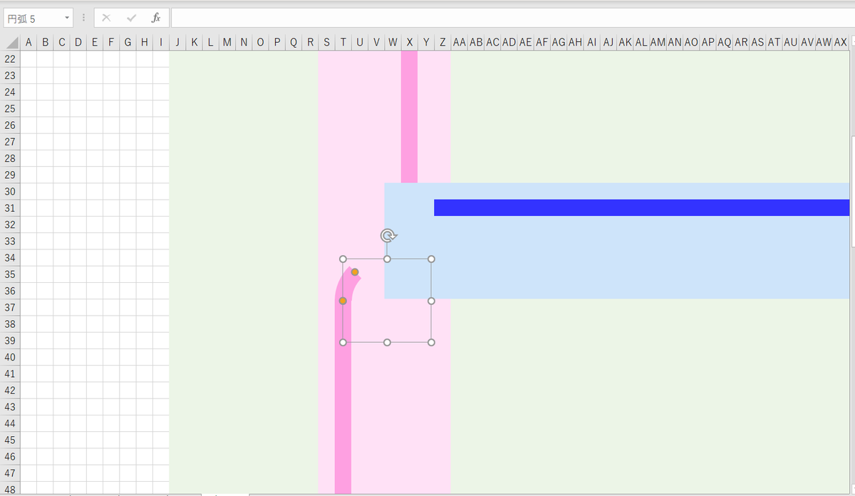
Task: Select column H header
Action: (145, 43)
